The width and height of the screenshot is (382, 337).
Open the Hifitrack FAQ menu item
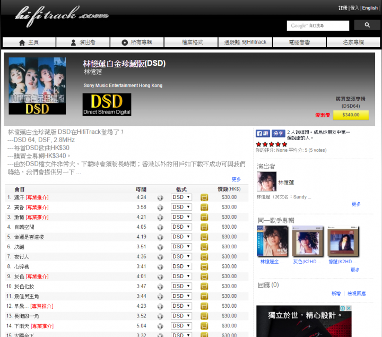[x=245, y=42]
